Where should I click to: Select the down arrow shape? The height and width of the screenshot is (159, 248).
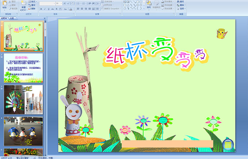pyautogui.click(x=141, y=5)
